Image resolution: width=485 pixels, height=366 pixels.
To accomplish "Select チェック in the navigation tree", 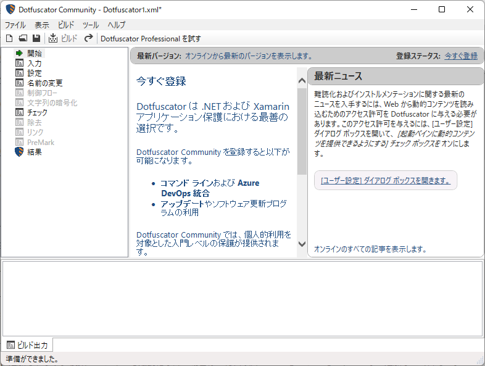I will click(37, 113).
